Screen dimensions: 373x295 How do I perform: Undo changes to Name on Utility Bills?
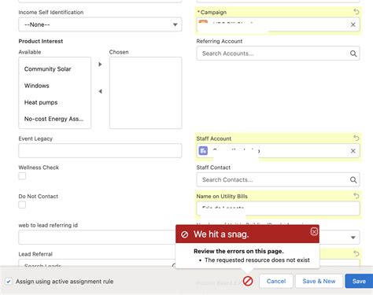pyautogui.click(x=356, y=196)
